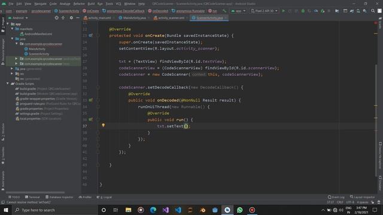Open Visual Studio from the taskbar

[166, 210]
